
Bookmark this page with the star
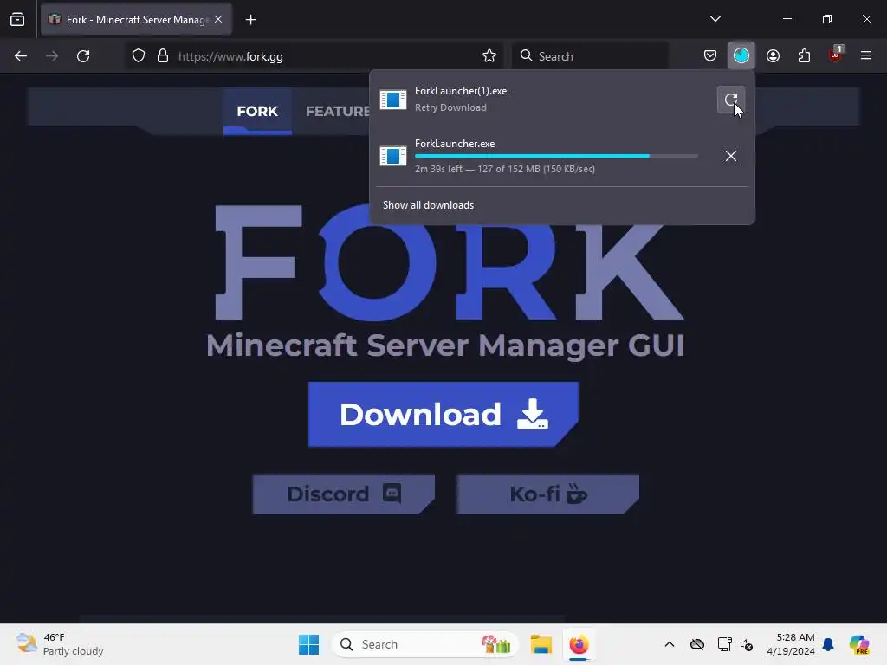(x=489, y=56)
